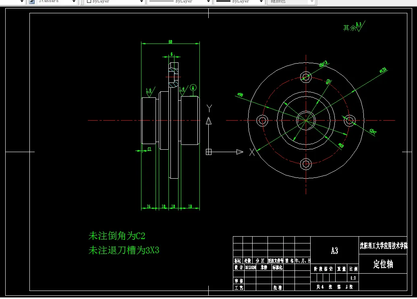Open the 随颜色 plot style dropdown

(312, 1)
